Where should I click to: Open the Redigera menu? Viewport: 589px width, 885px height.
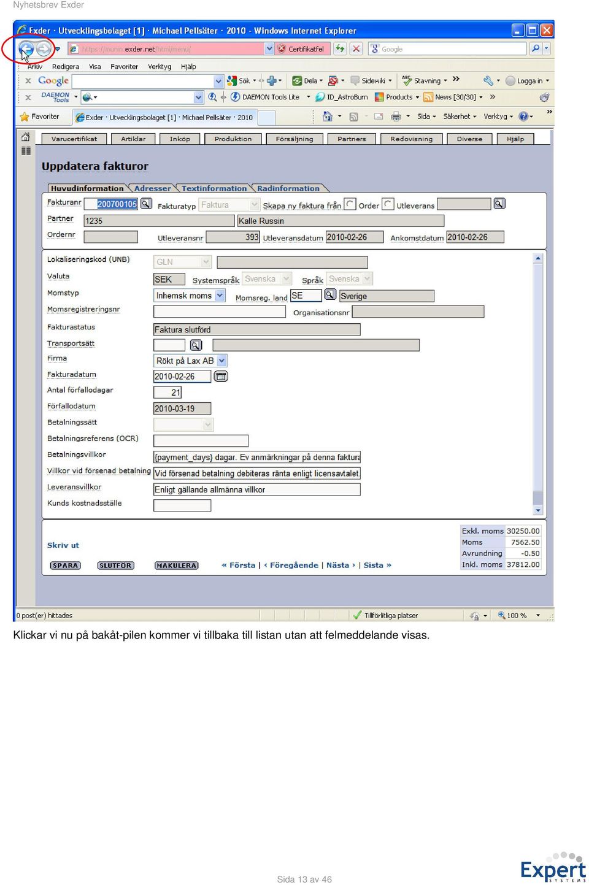66,66
